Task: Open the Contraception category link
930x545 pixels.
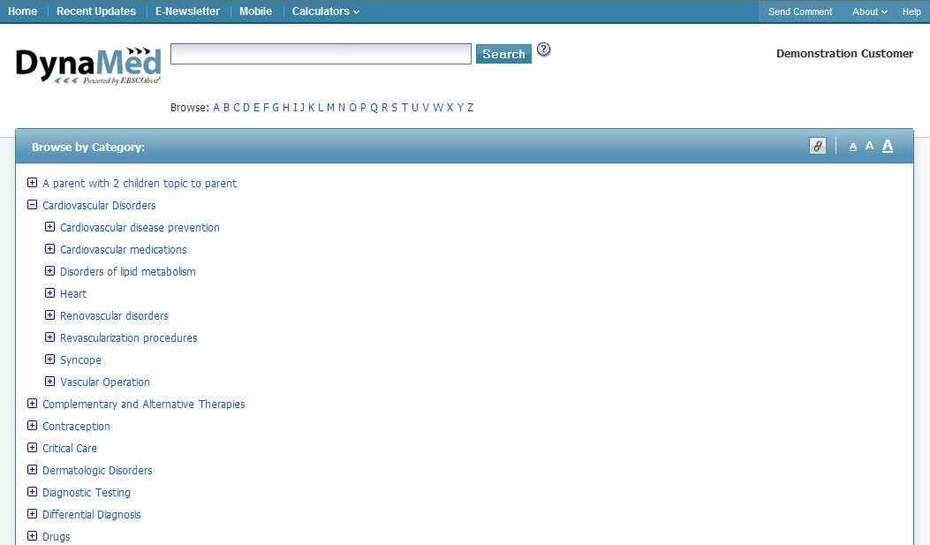Action: pyautogui.click(x=76, y=427)
